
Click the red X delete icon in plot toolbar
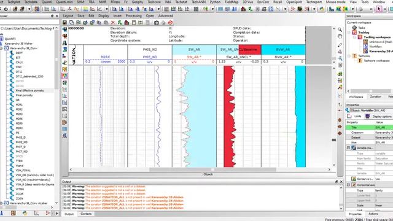coord(113,23)
